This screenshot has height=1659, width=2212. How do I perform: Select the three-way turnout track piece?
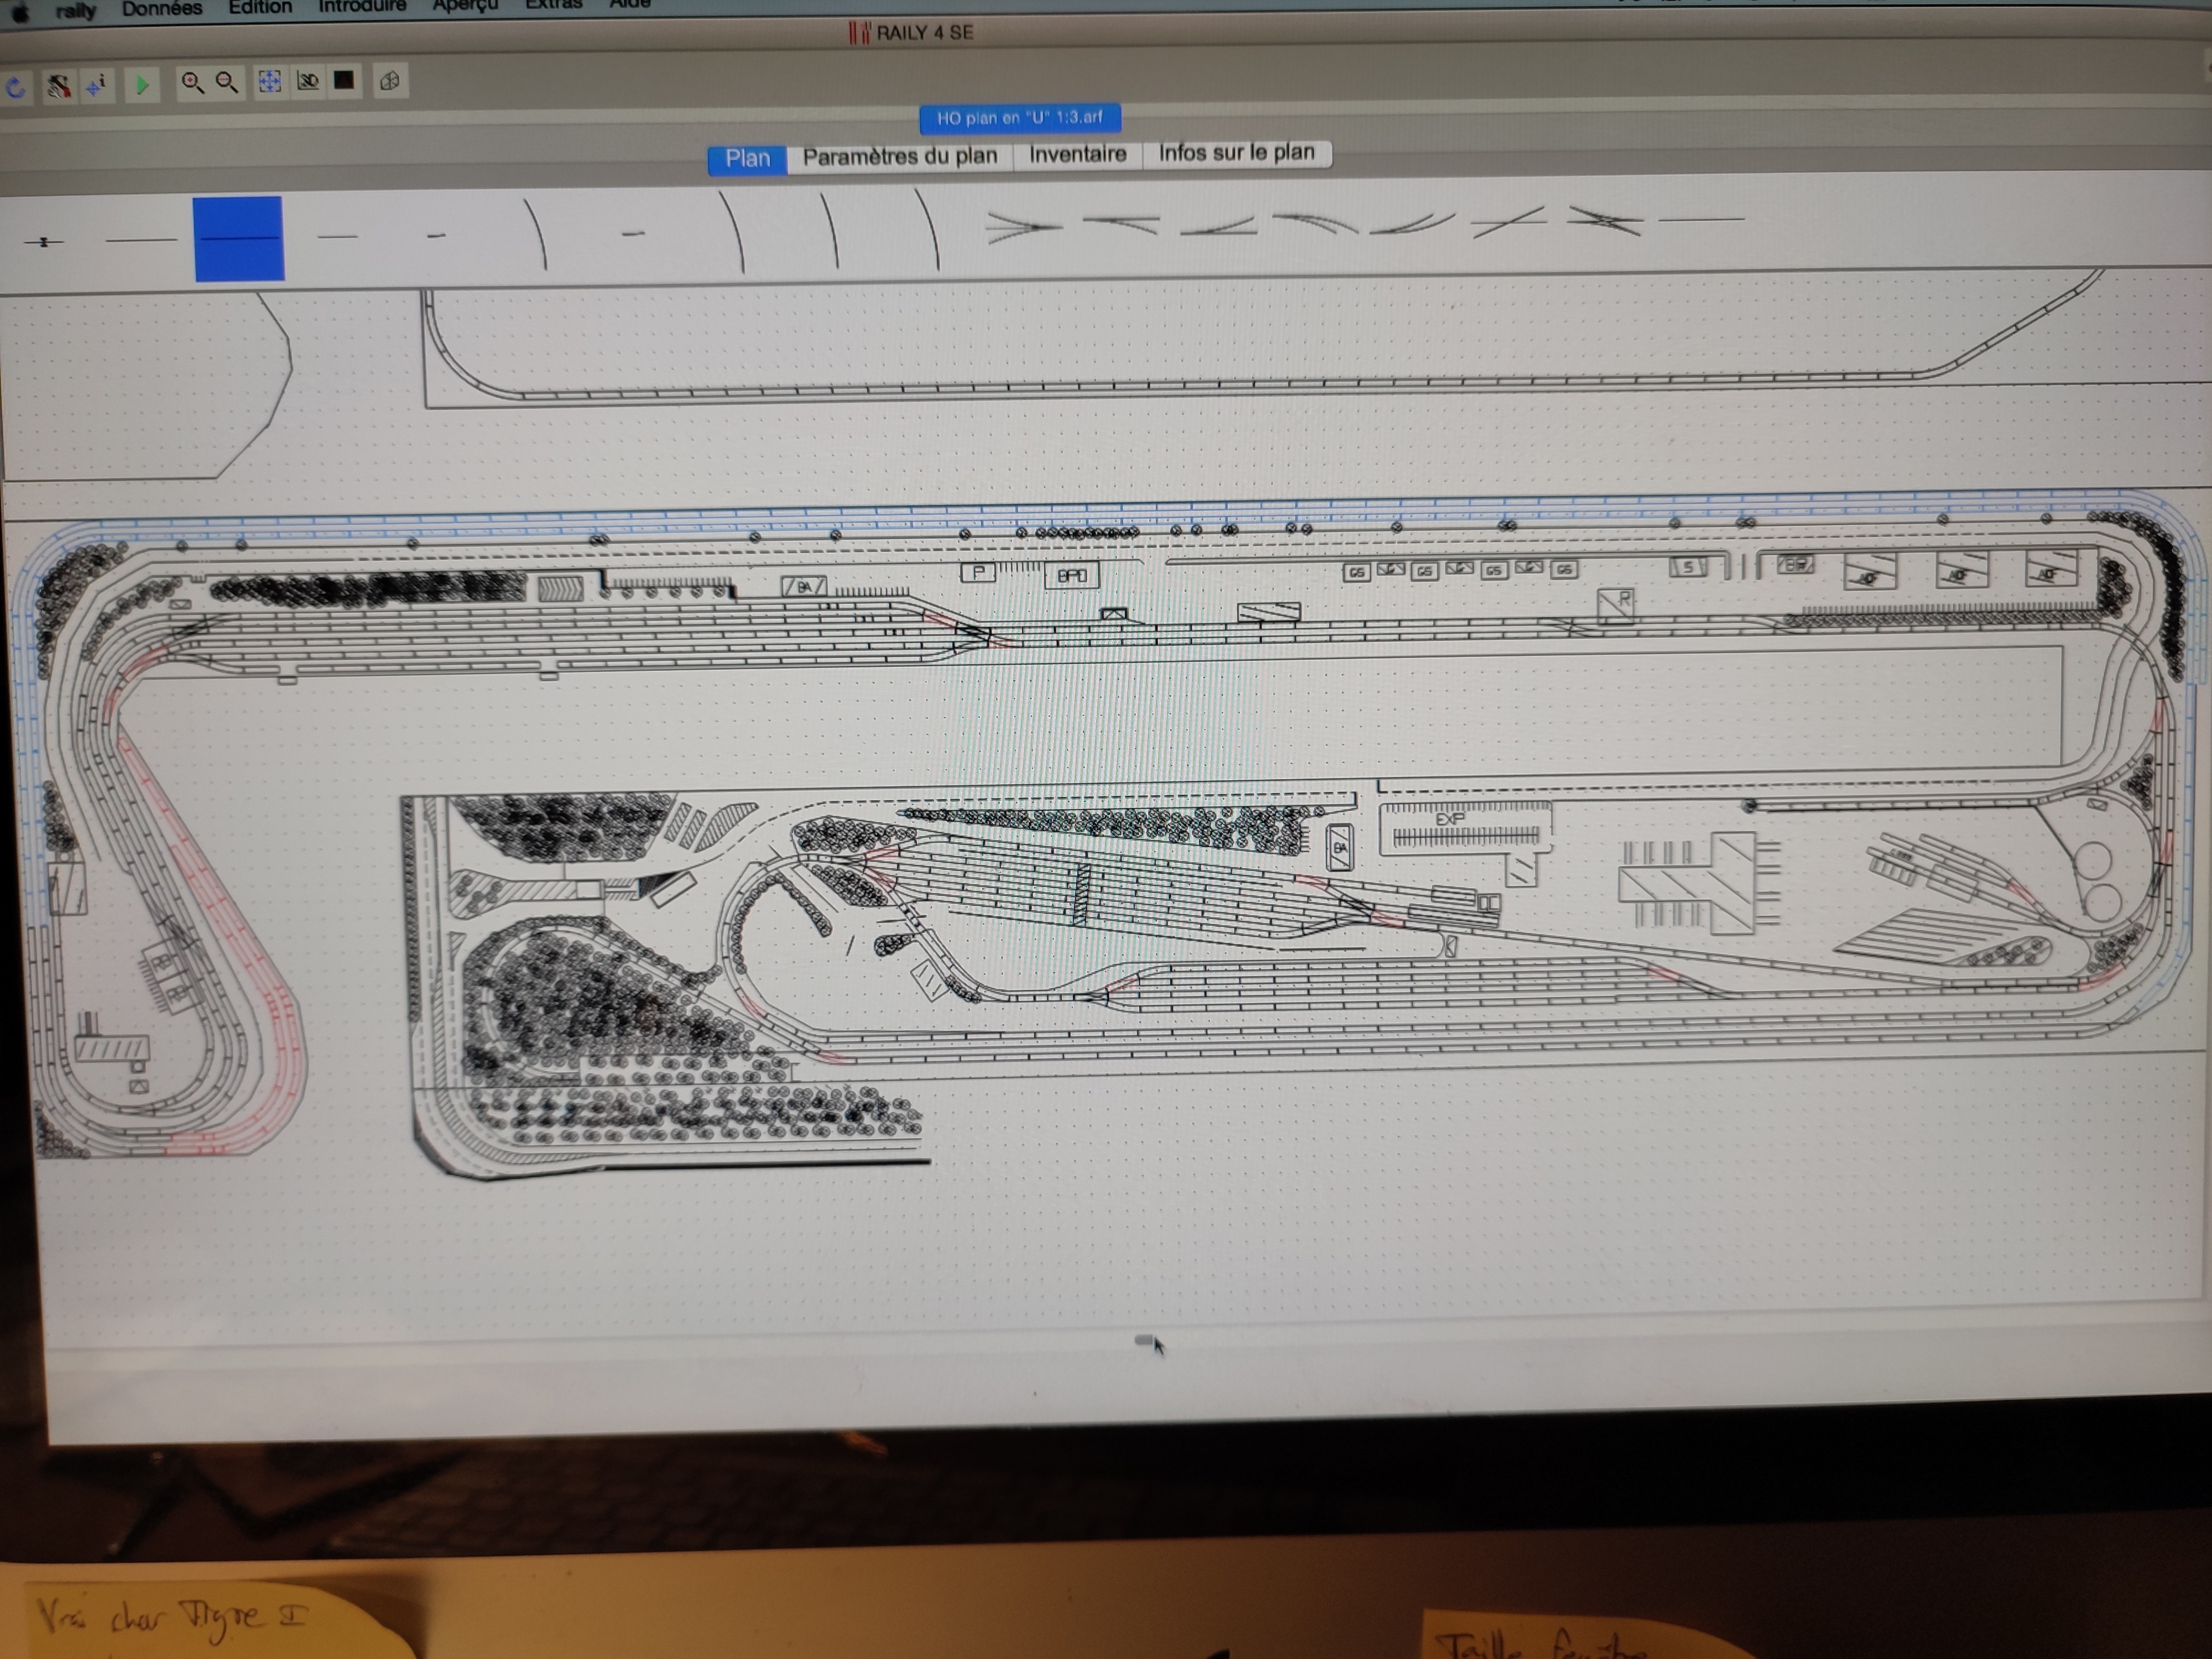[x=1022, y=227]
